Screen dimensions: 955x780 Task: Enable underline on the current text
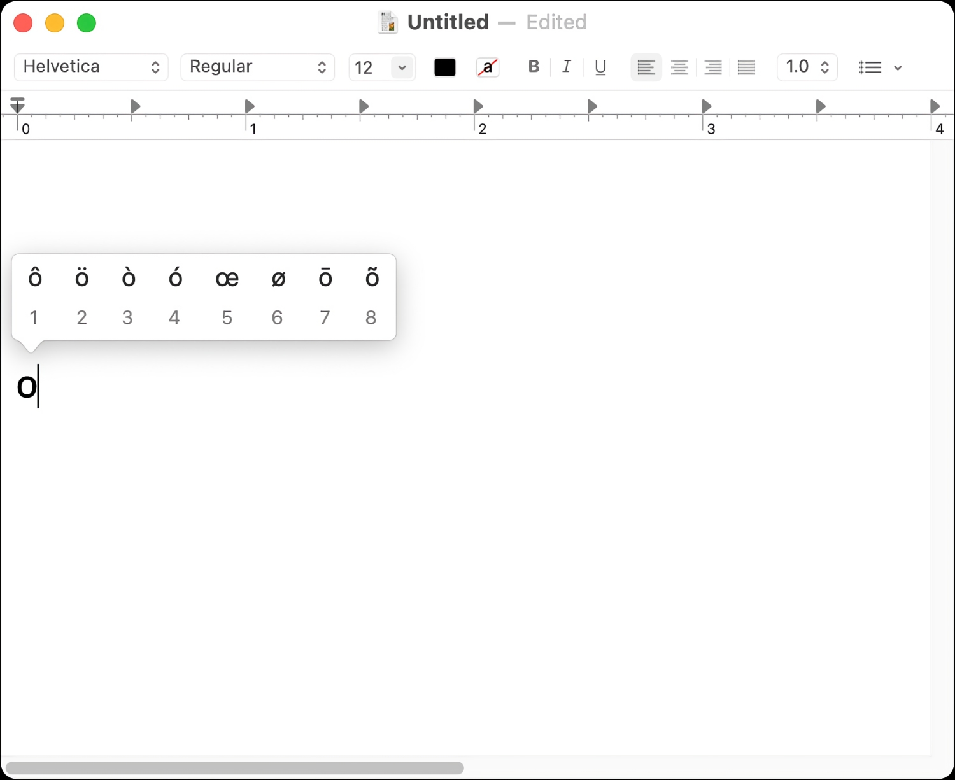point(599,67)
